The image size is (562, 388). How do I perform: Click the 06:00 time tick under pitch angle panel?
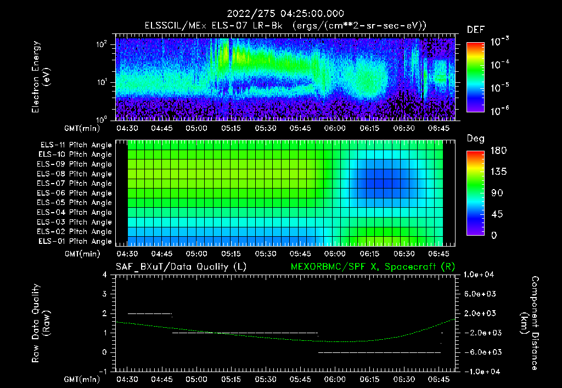335,254
